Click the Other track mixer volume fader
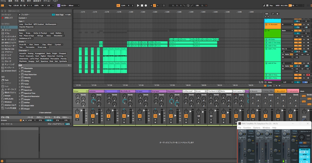 pyautogui.click(x=82, y=110)
